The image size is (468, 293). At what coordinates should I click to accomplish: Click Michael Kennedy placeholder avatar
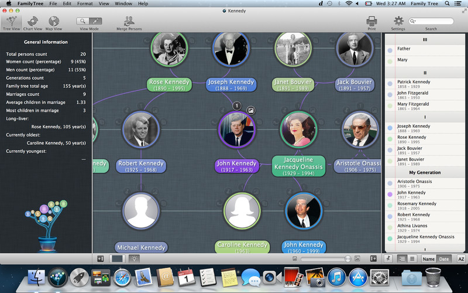click(141, 211)
